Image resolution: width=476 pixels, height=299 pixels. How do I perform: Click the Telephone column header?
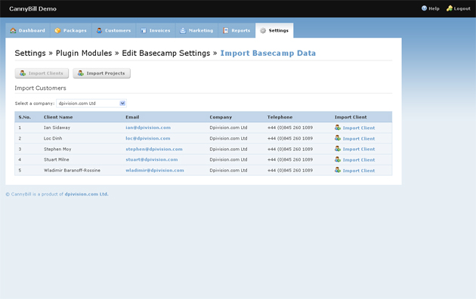[280, 117]
